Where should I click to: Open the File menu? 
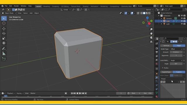click(6, 6)
